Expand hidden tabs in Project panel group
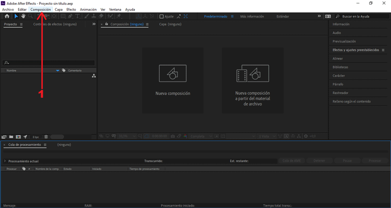Viewport: 391px width, 208px height. tap(94, 24)
